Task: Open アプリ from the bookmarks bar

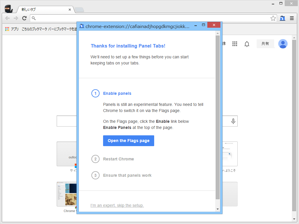Action: 15,29
